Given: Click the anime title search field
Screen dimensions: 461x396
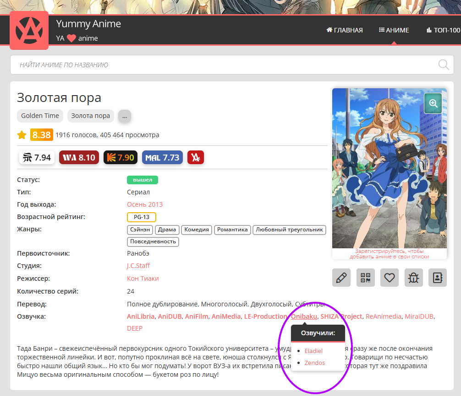Looking at the screenshot, I should 232,65.
